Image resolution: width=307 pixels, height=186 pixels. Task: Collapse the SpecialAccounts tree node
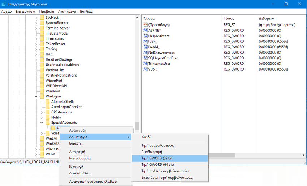42,123
